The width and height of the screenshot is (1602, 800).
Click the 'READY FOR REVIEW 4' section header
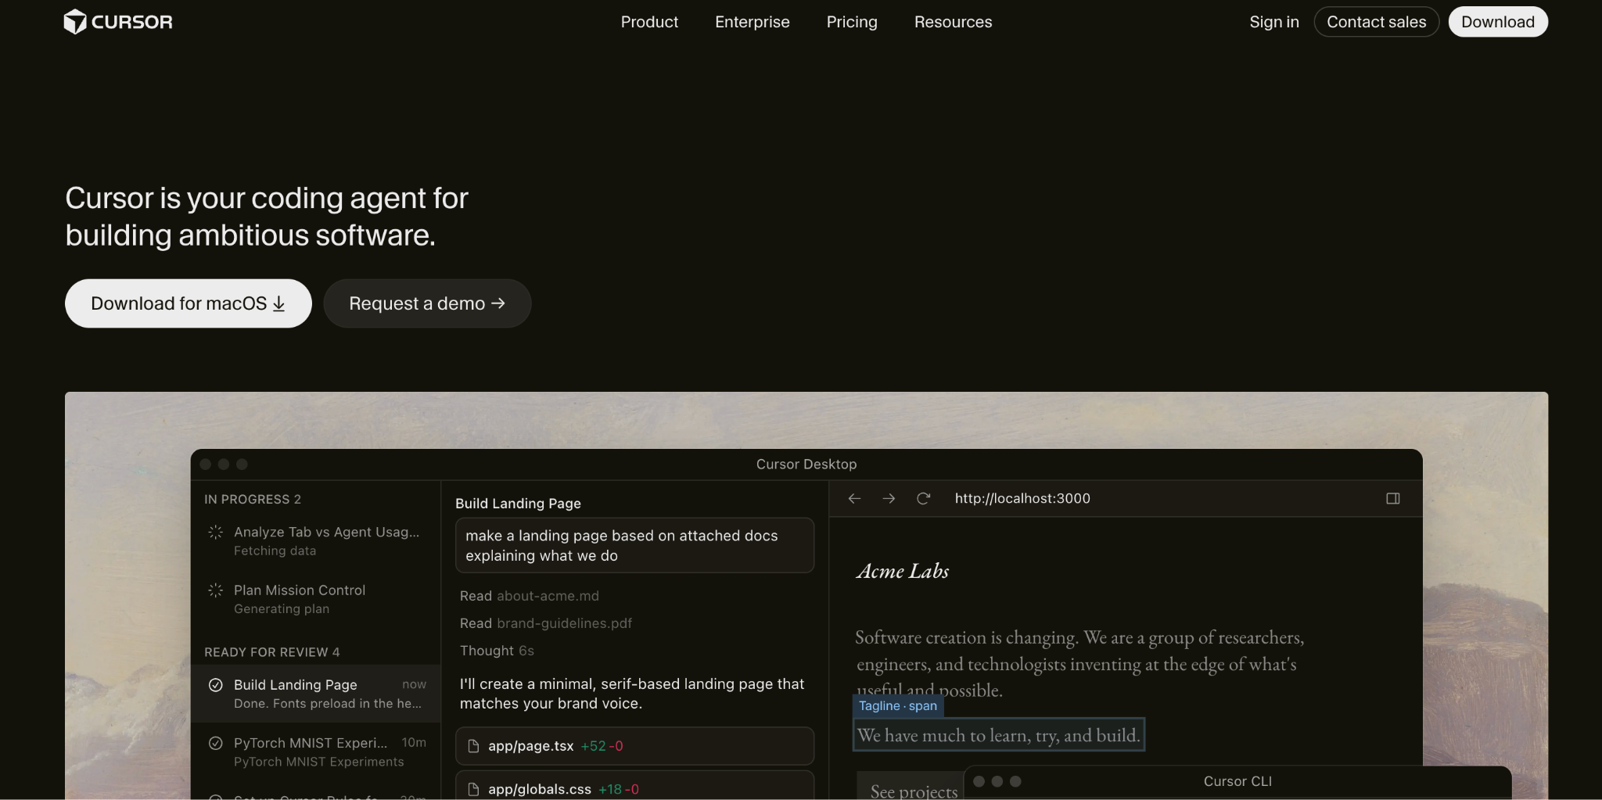pyautogui.click(x=272, y=652)
